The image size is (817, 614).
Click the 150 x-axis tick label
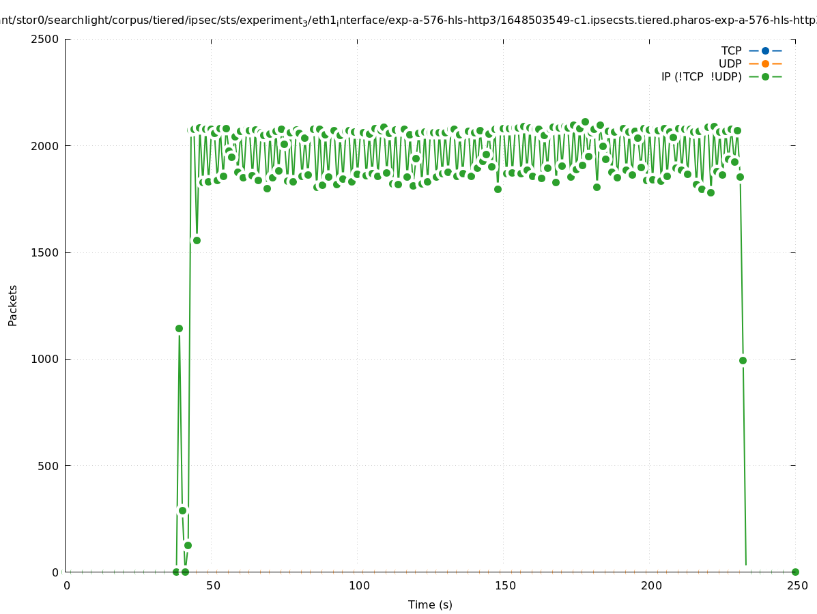pos(505,585)
